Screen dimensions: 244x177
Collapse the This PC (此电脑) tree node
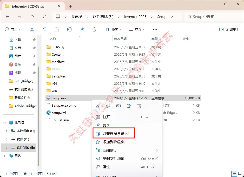pos(4,123)
